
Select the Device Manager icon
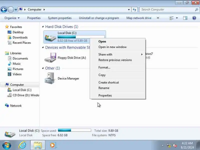pyautogui.click(x=49, y=78)
